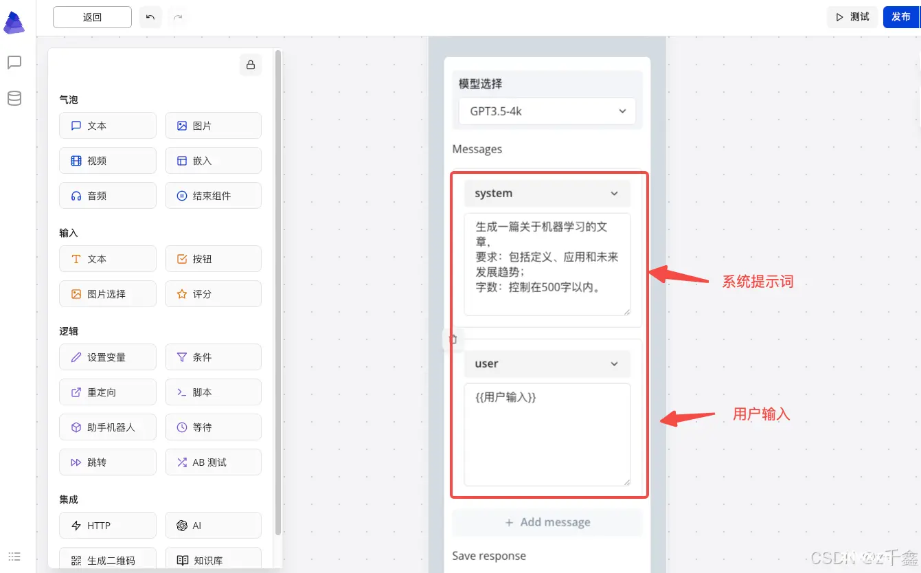Screen dimensions: 921x573
Task: Click the undo arrow
Action: pos(150,17)
